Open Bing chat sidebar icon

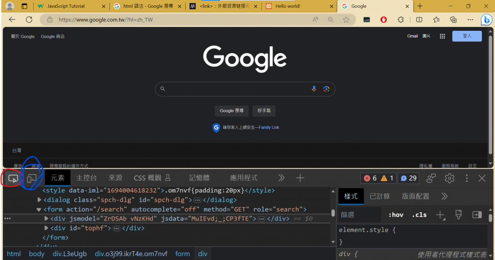click(x=486, y=20)
